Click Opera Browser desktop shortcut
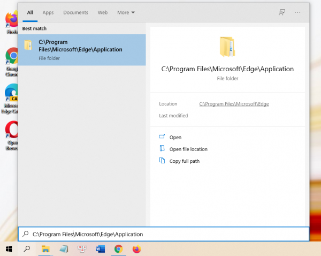This screenshot has width=321, height=256. click(11, 135)
